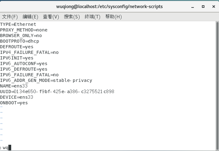This screenshot has height=151, width=219.
Task: Click the window title bar text
Action: point(109,6)
